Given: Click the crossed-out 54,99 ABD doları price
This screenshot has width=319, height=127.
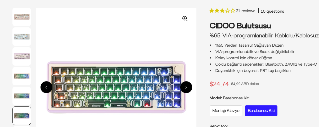Looking at the screenshot, I should coord(245,84).
